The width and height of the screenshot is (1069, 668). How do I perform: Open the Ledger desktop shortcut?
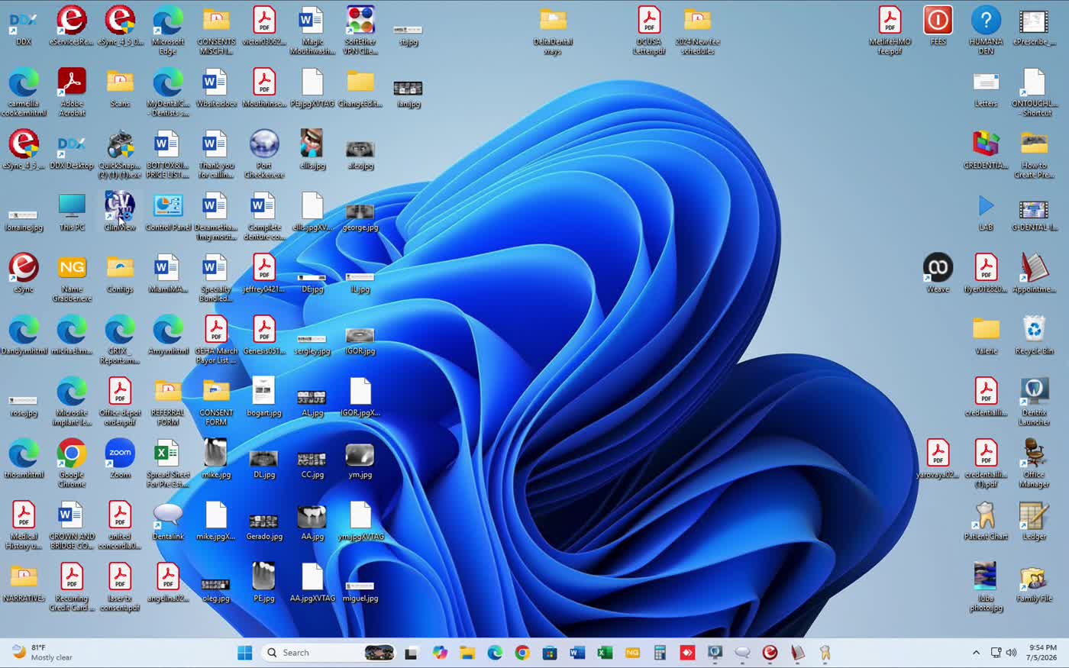pos(1034,521)
